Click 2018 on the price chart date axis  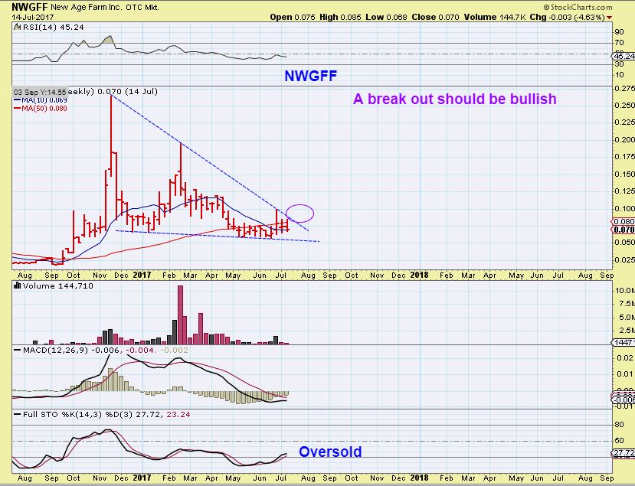pyautogui.click(x=419, y=275)
